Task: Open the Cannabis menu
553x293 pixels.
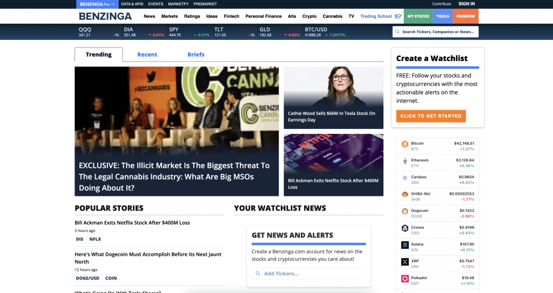Action: [332, 16]
